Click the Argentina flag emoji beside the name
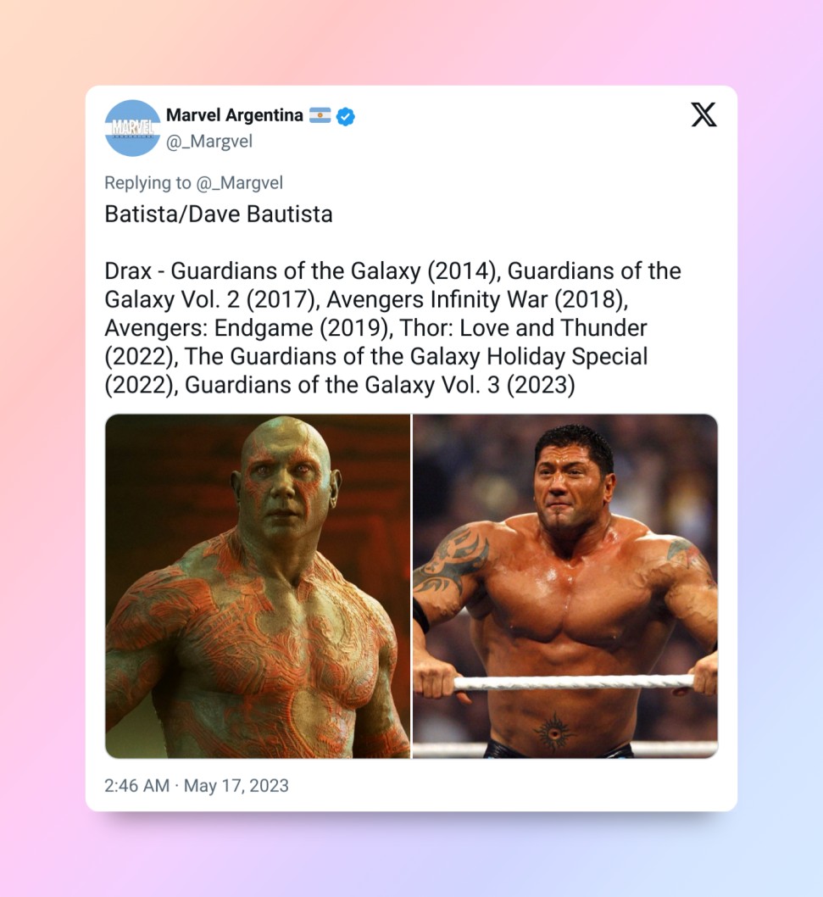Viewport: 823px width, 897px height. [320, 115]
